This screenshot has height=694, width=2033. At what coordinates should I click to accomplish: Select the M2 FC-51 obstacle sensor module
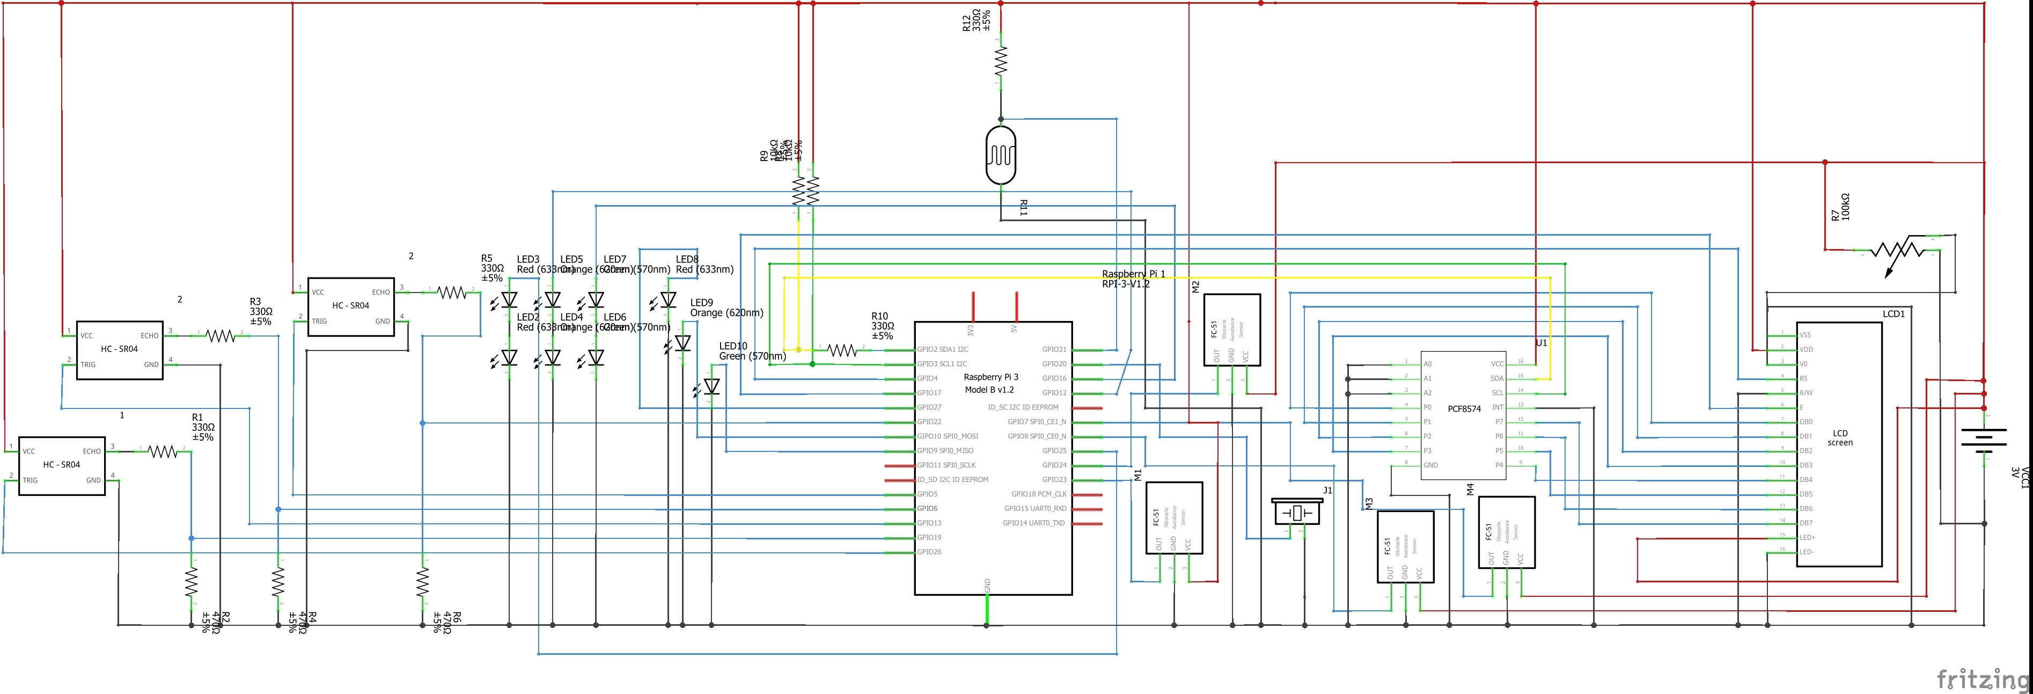click(1231, 330)
